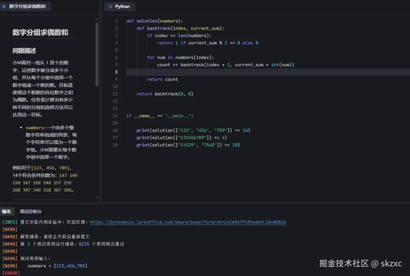Click the '第 1 个测试用例运行错误' warning line
The width and height of the screenshot is (410, 276).
click(x=63, y=244)
